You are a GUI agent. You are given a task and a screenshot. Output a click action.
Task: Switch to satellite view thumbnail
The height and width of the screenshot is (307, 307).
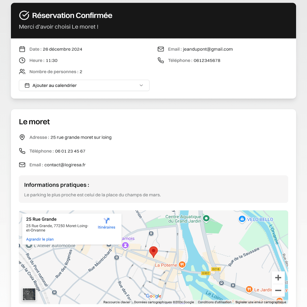pos(29,294)
